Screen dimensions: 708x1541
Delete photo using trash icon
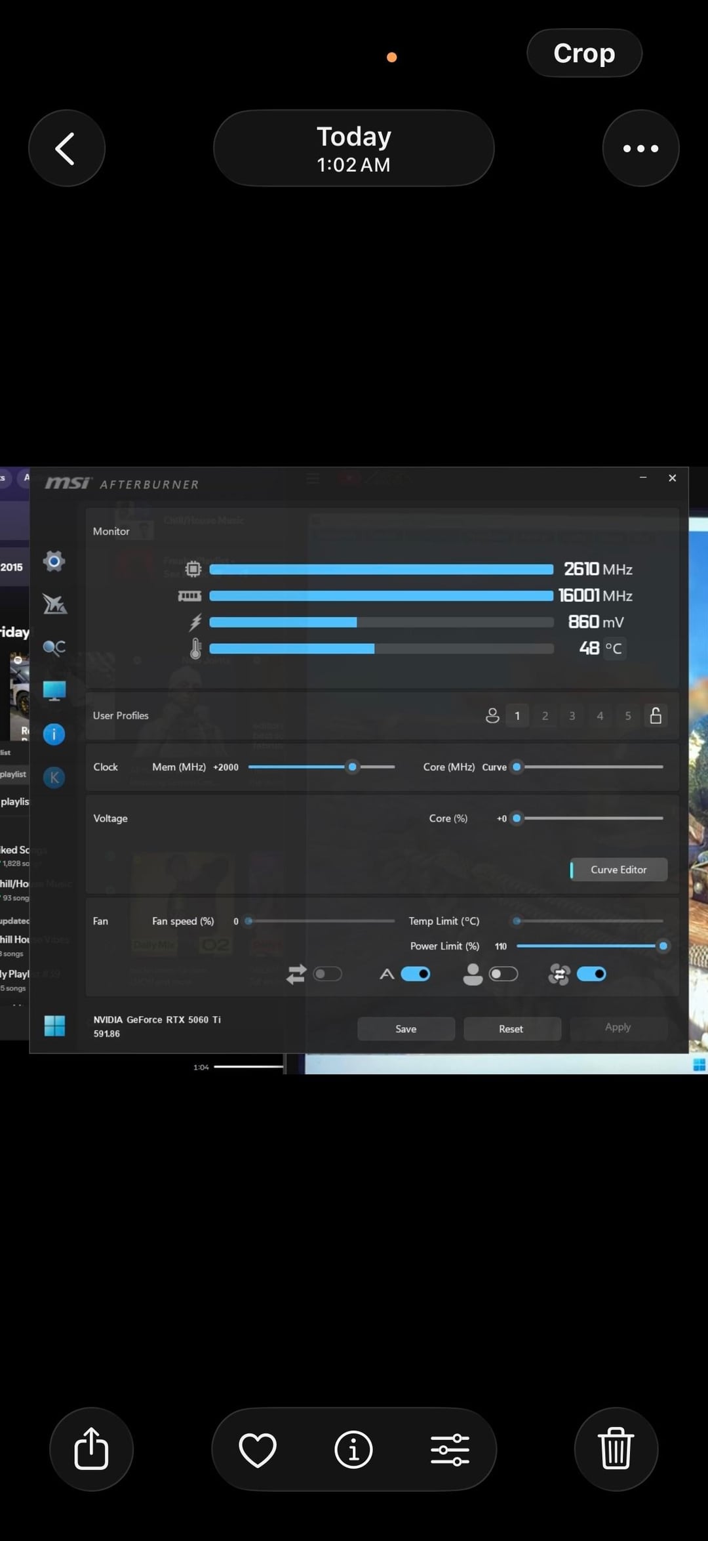(616, 1448)
